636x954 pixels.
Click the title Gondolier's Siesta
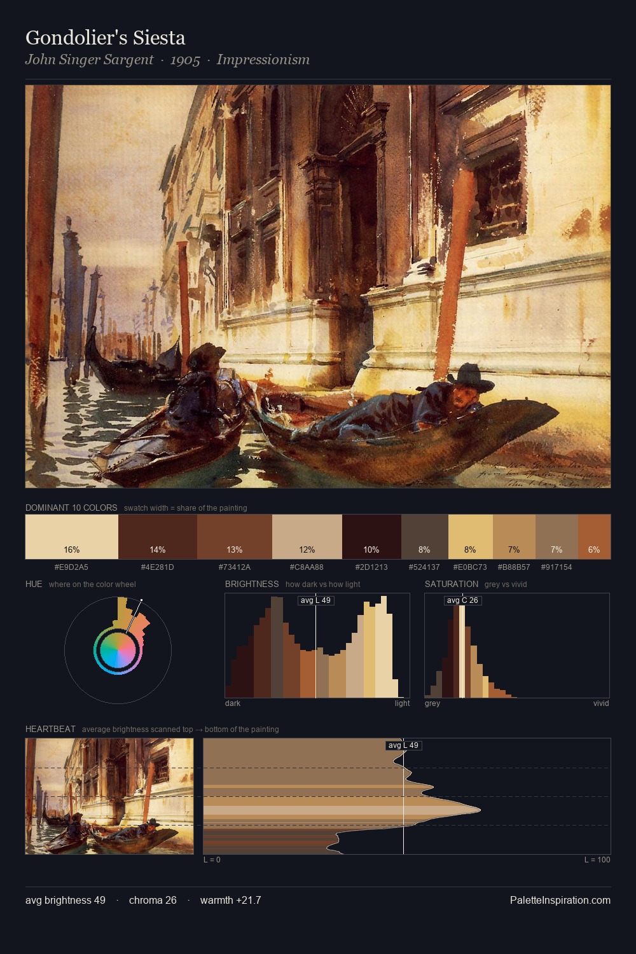click(106, 38)
